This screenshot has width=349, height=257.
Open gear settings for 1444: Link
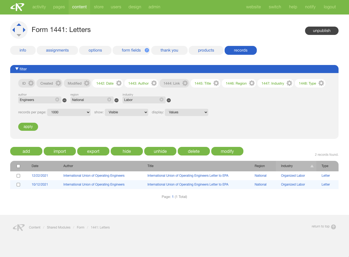point(185,83)
